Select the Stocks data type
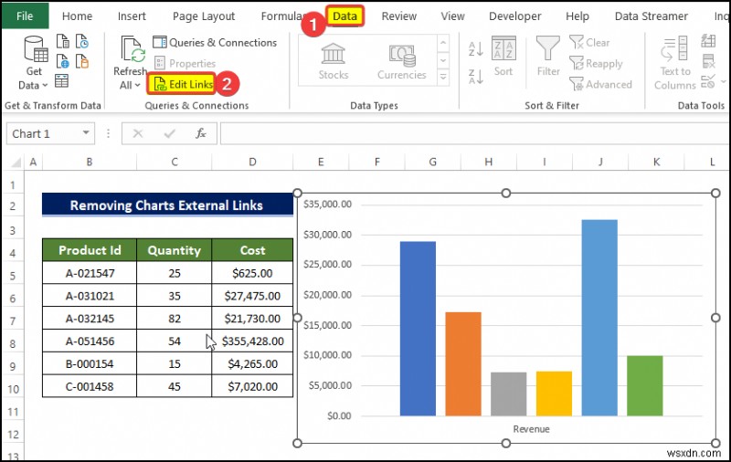731x462 pixels. coord(333,61)
